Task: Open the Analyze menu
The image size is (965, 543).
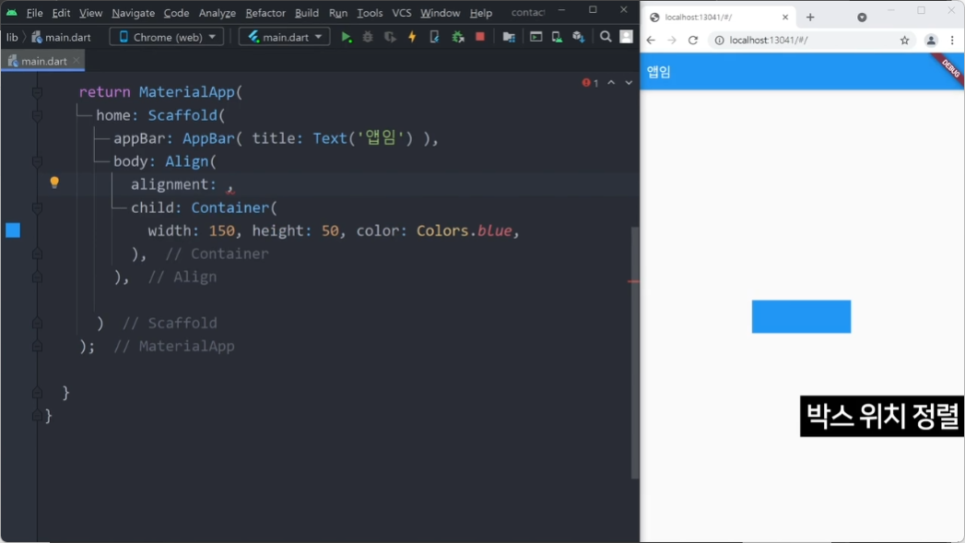Action: pos(218,12)
